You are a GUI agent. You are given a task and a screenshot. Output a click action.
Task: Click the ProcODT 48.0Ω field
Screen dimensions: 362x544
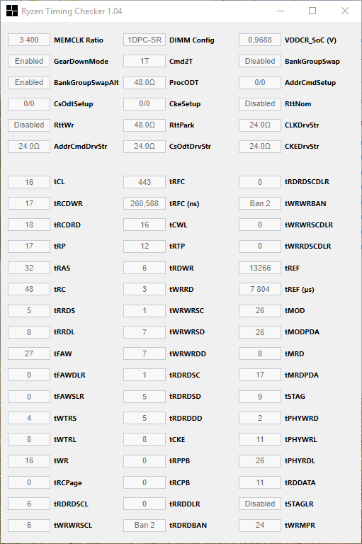(x=145, y=83)
